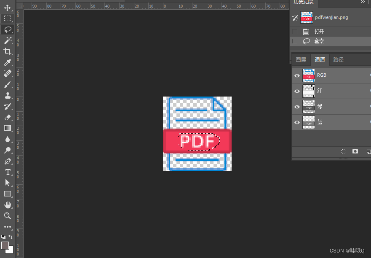The image size is (371, 258).
Task: Switch to the 图层 tab
Action: point(301,59)
